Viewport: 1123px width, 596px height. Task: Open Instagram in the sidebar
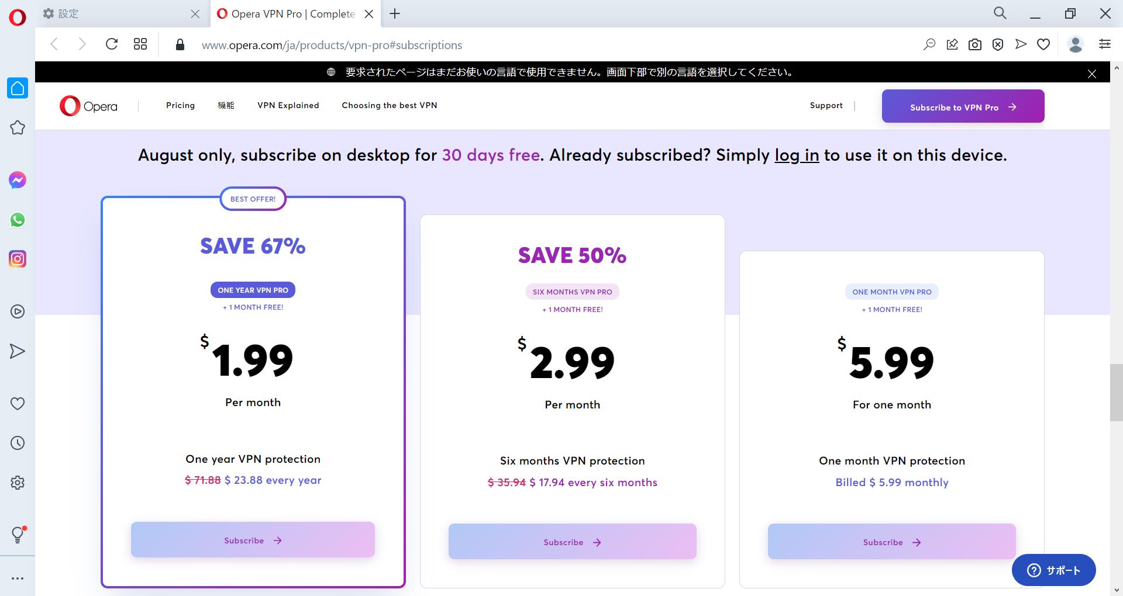(x=18, y=259)
